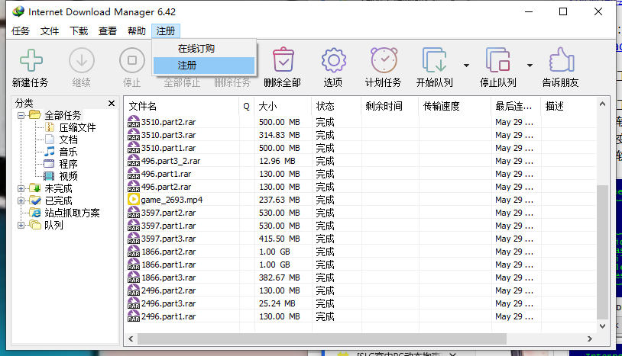
Task: Click the 开始队列 (start queue) icon
Action: coord(434,60)
